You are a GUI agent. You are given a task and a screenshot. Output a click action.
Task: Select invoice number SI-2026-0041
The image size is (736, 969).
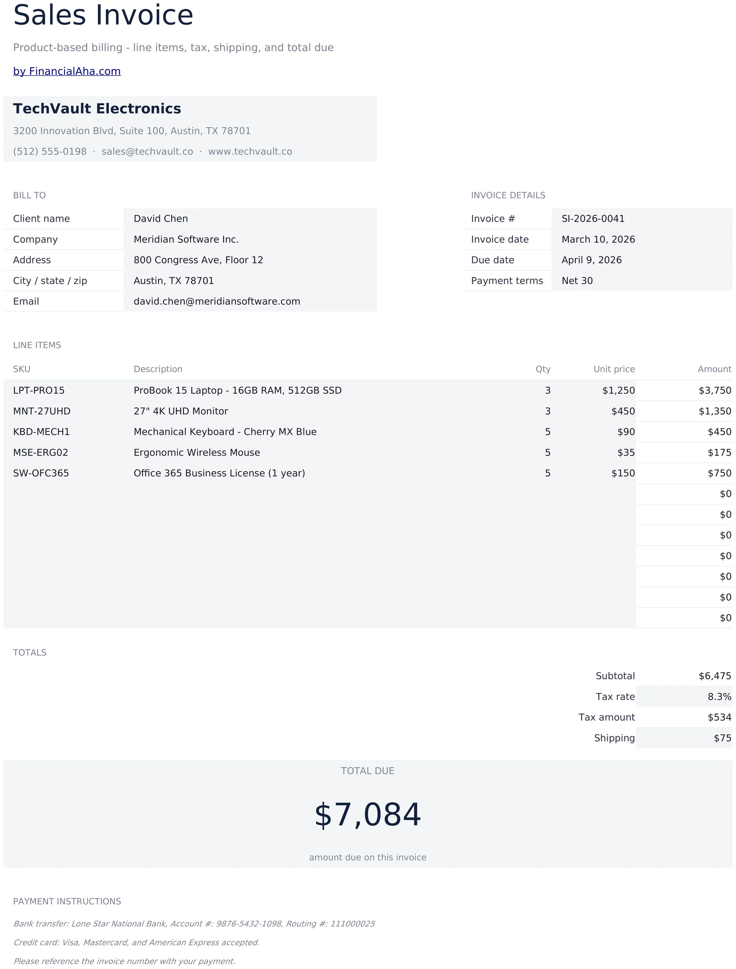coord(642,219)
